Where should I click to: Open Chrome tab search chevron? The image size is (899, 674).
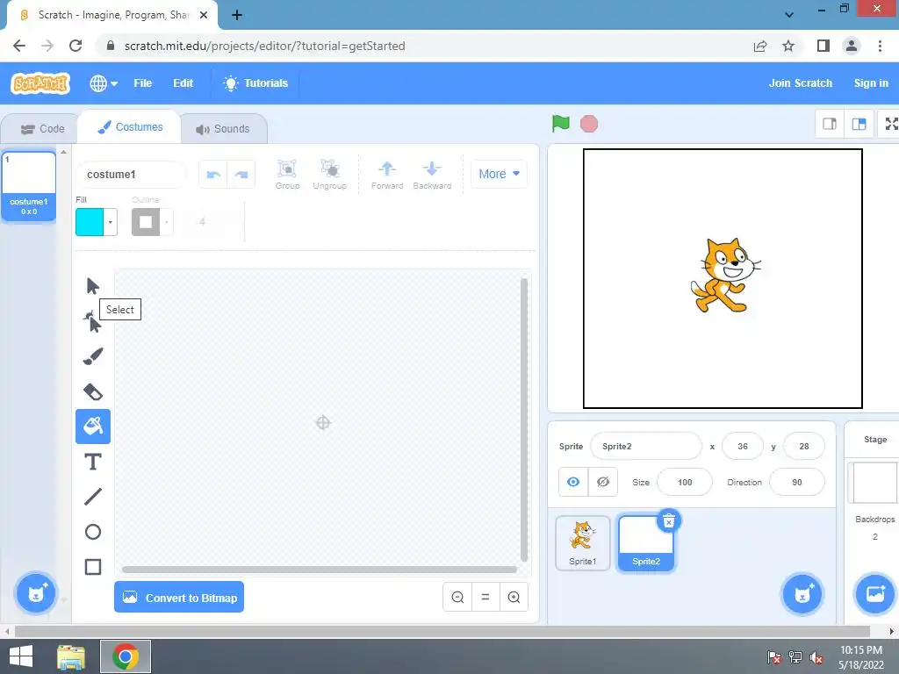789,14
